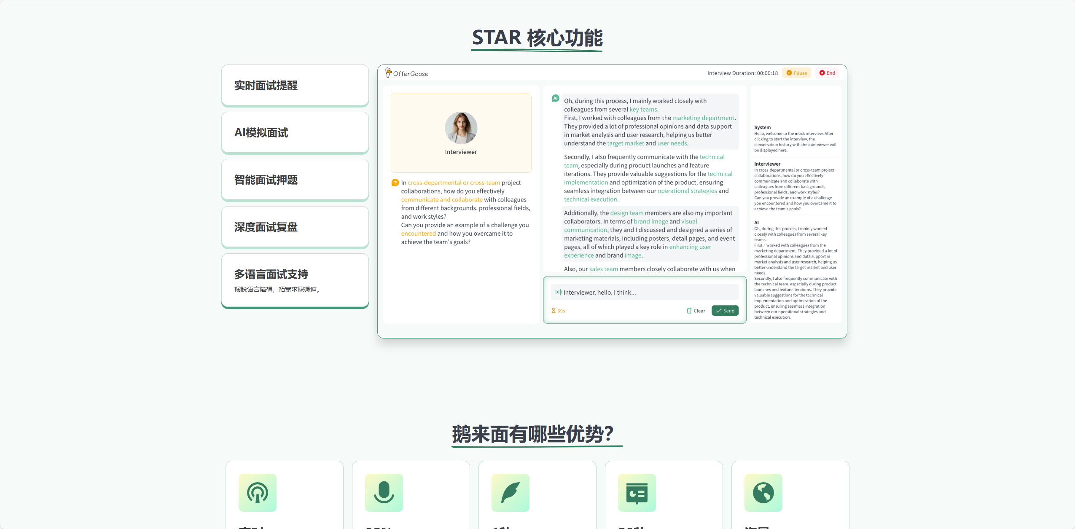Click the orange question mark icon
The width and height of the screenshot is (1075, 529).
pos(395,183)
